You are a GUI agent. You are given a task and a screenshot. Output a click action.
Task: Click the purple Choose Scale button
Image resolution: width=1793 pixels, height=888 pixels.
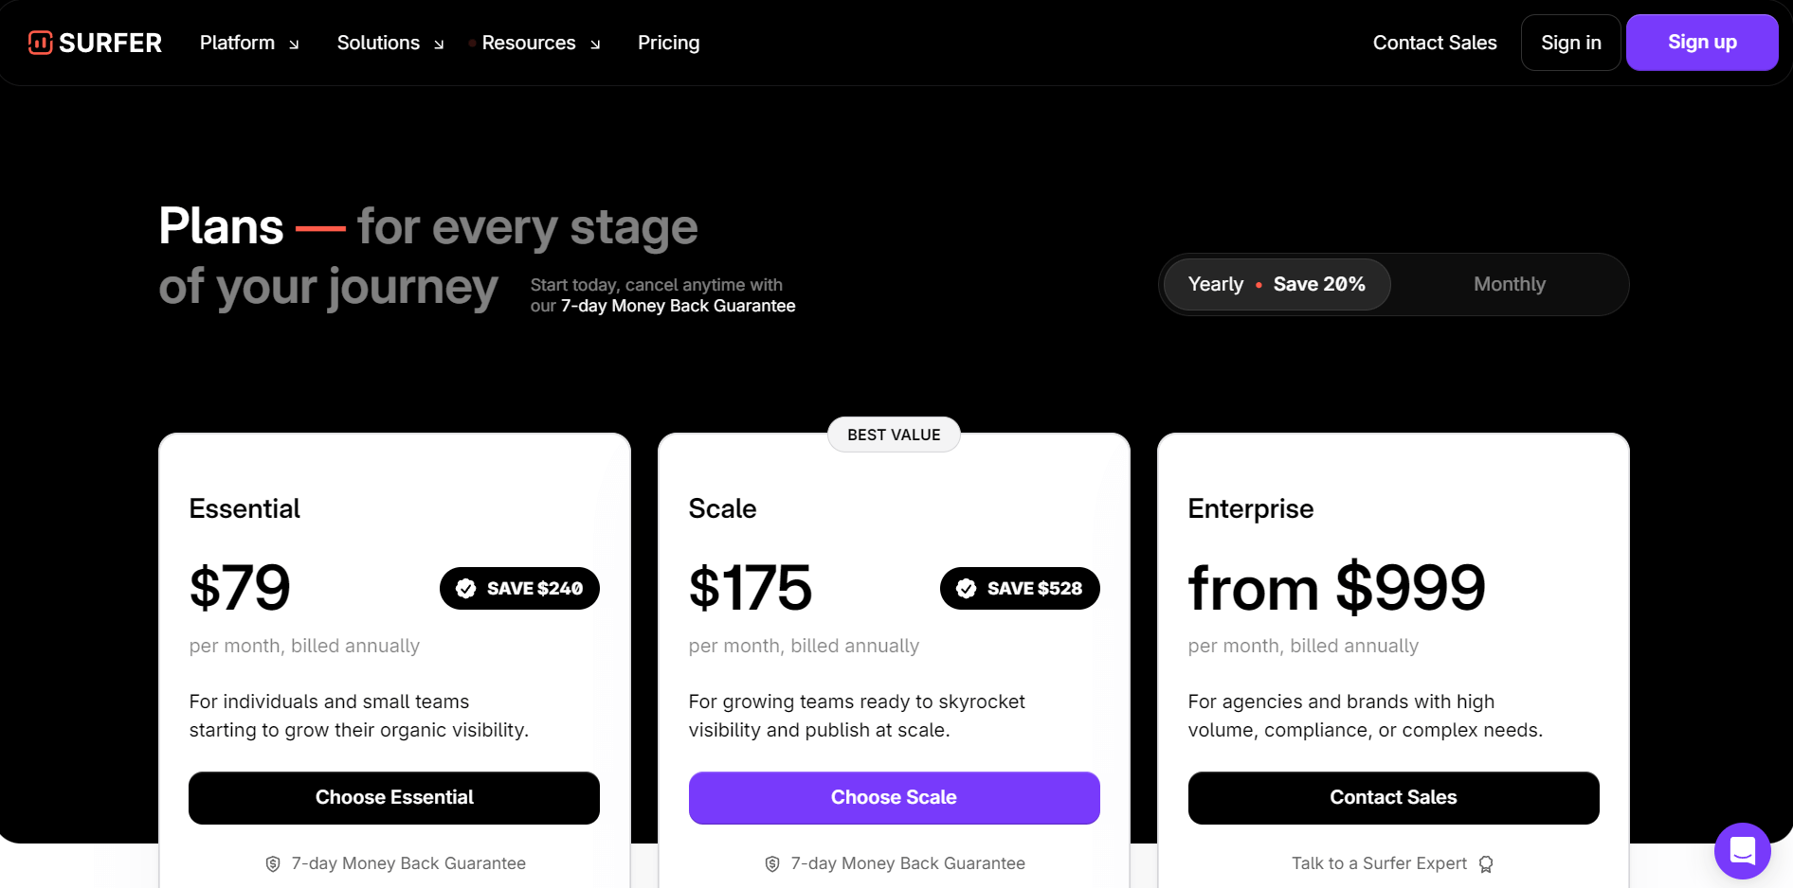pos(894,797)
